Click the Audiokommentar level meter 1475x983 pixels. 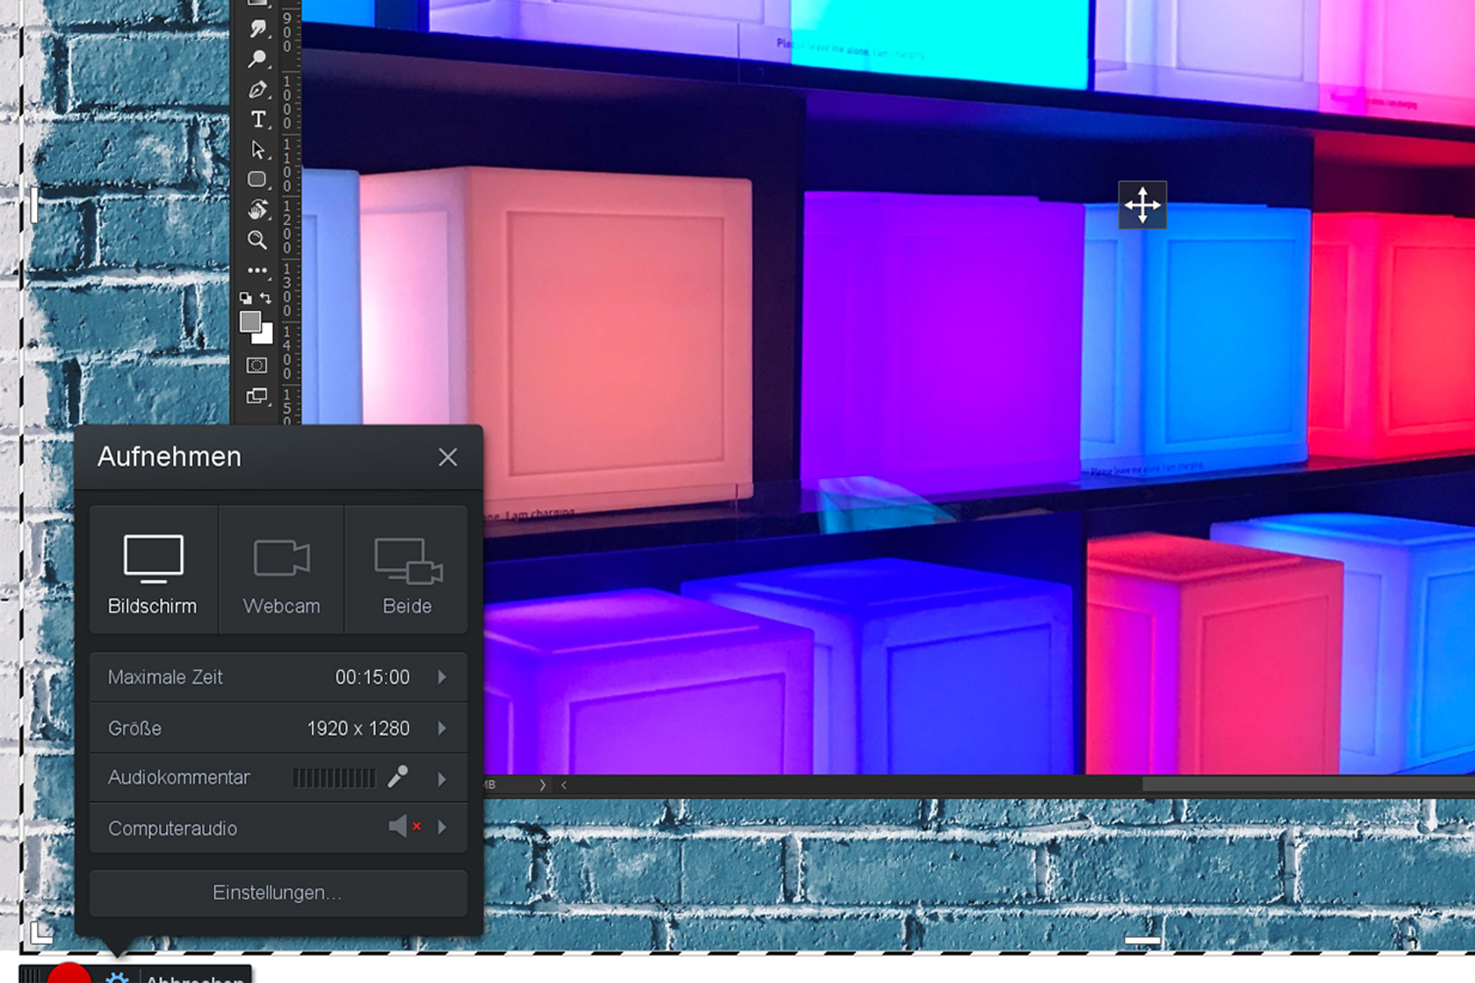pyautogui.click(x=334, y=778)
